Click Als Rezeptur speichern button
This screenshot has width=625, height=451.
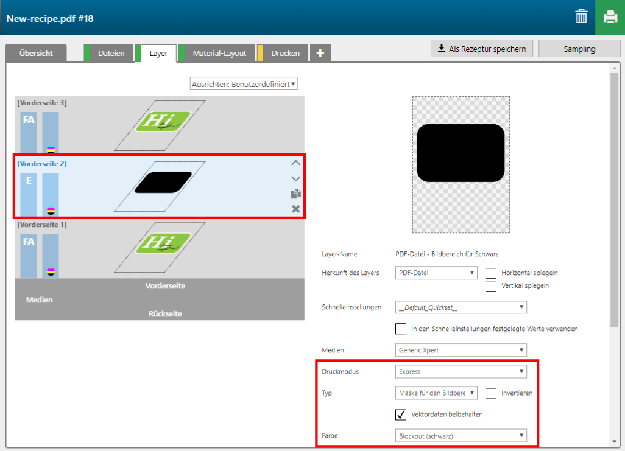[481, 49]
